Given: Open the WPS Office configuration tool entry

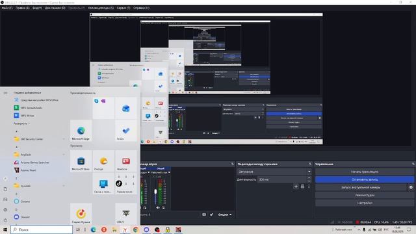Looking at the screenshot, I should click(36, 100).
